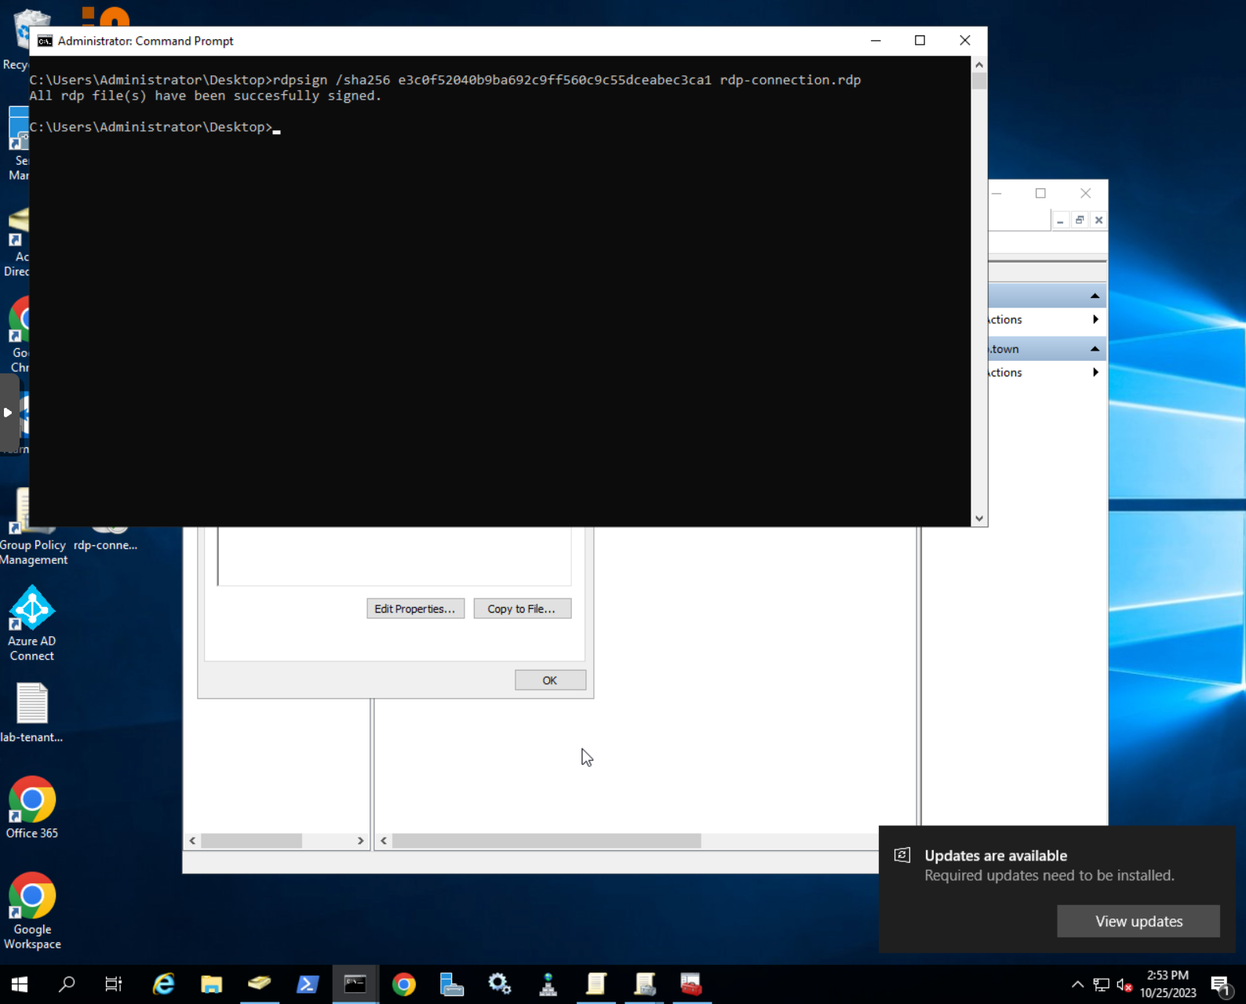Open the Windows Start menu
The width and height of the screenshot is (1246, 1004).
pyautogui.click(x=20, y=984)
